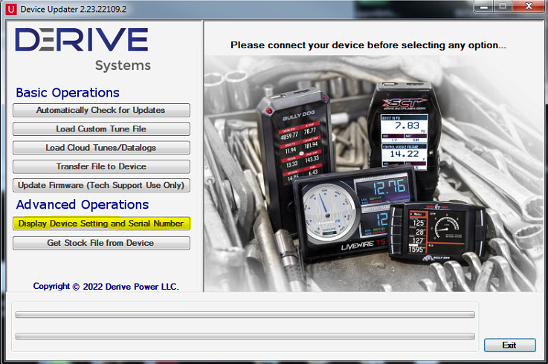The height and width of the screenshot is (364, 548).
Task: Minimize the Device Updater window
Action: 484,6
